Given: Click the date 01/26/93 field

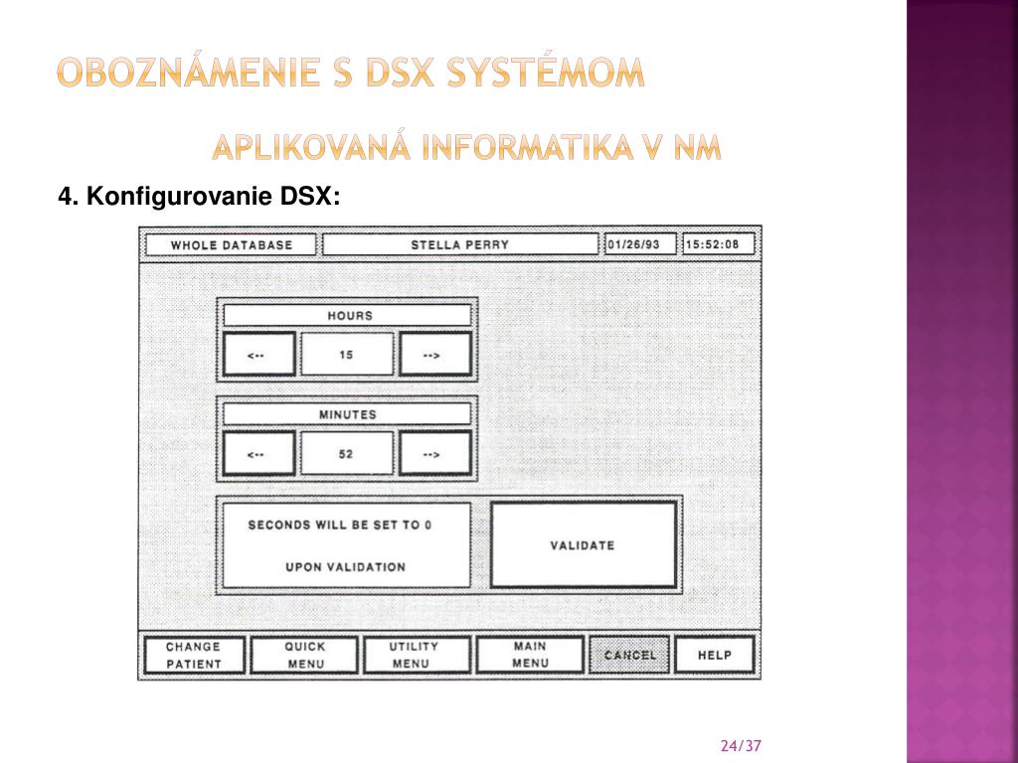Looking at the screenshot, I should 641,244.
